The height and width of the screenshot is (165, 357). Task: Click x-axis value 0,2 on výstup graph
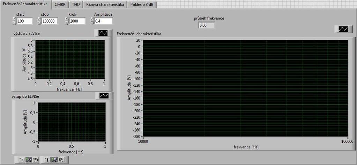[50, 84]
